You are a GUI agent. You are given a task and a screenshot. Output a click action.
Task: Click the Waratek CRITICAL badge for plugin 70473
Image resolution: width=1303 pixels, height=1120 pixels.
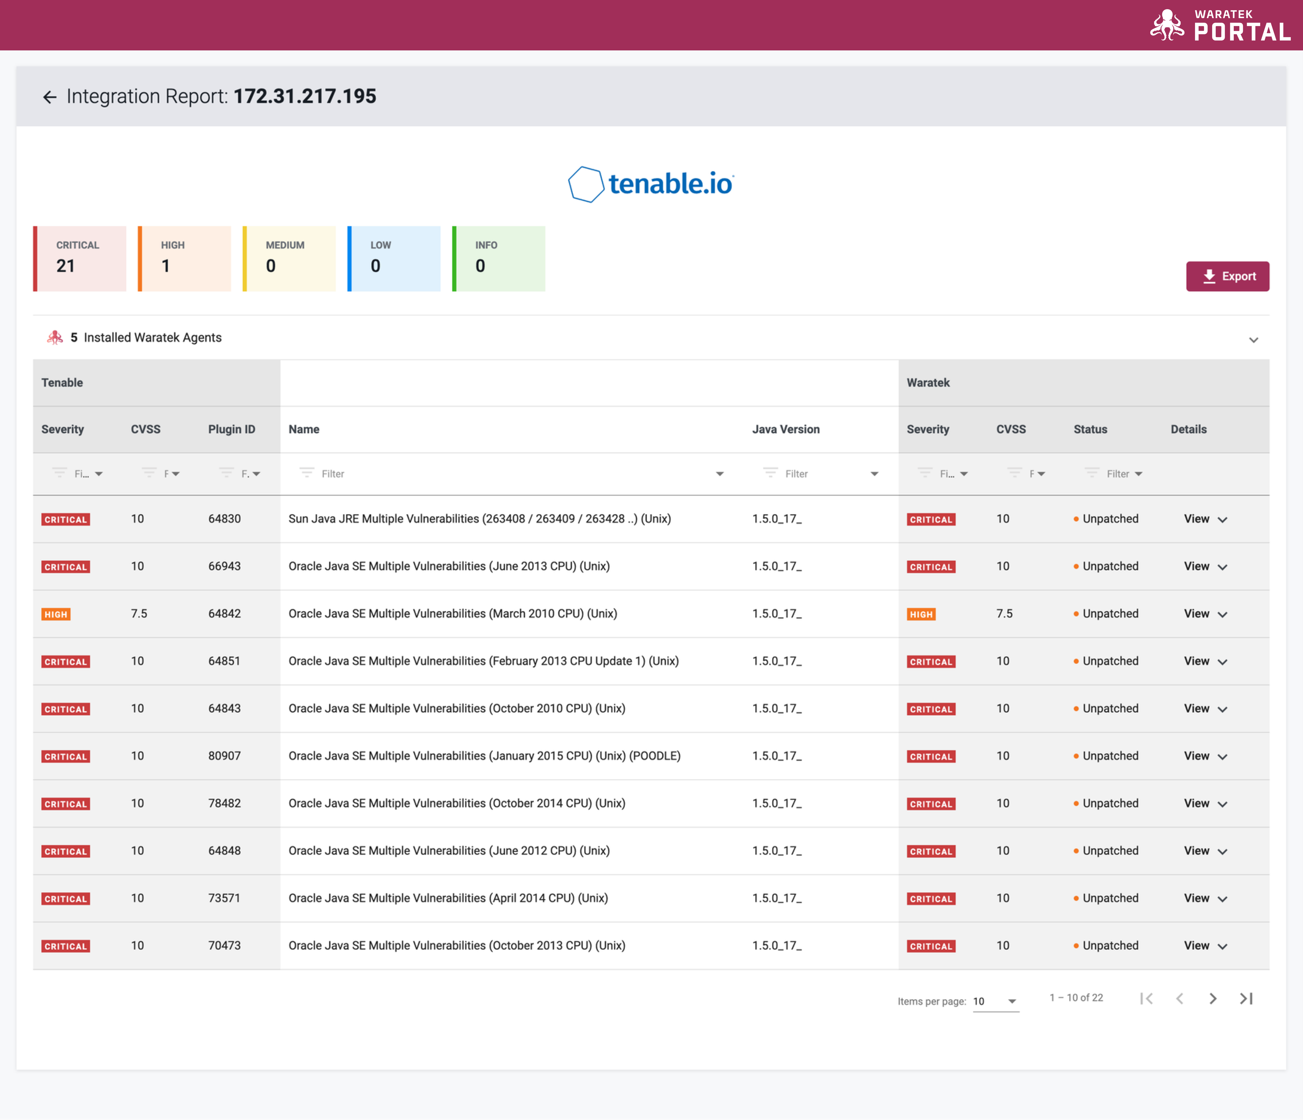click(x=931, y=946)
